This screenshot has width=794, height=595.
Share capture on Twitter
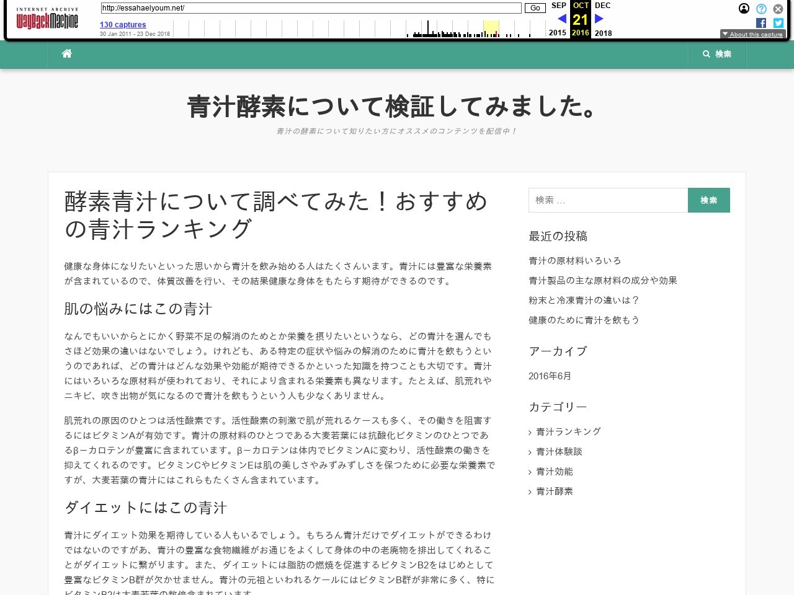[778, 23]
